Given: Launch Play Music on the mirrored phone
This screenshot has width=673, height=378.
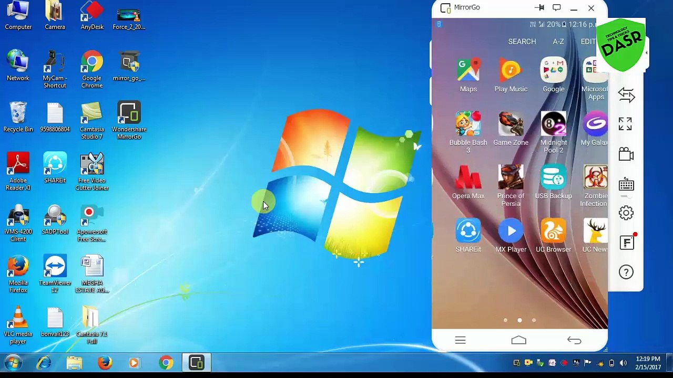Looking at the screenshot, I should pos(511,76).
